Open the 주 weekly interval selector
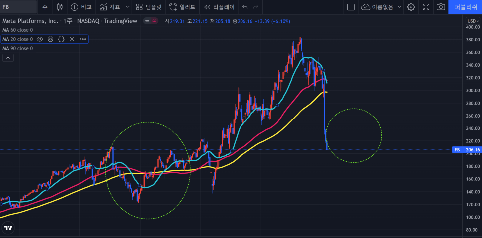 (45, 7)
